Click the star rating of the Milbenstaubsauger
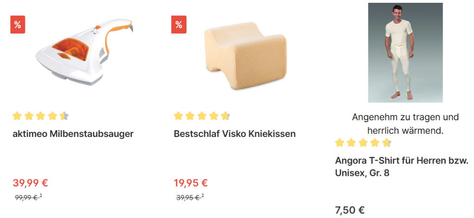Screen dimensions: 474x218 pos(41,116)
